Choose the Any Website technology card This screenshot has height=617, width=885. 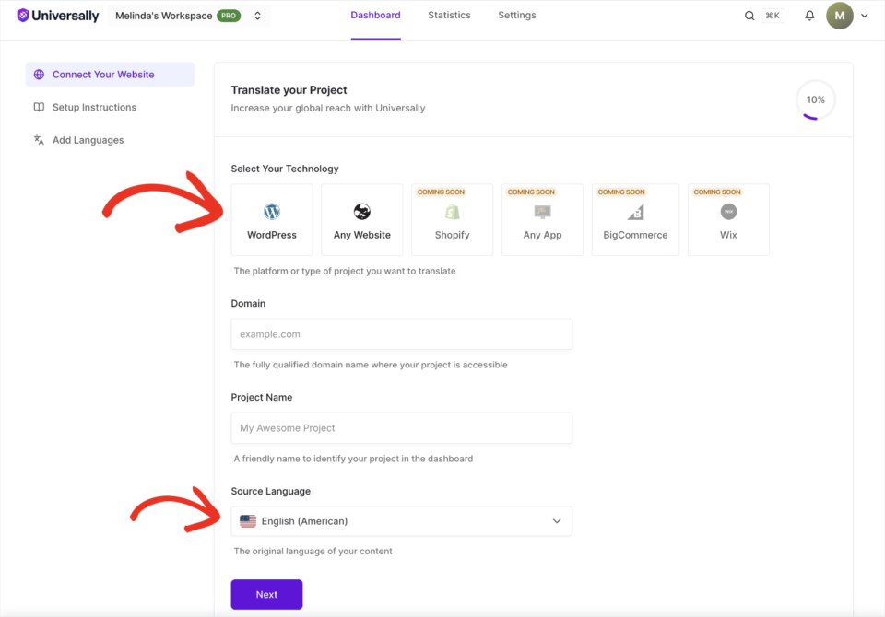361,219
